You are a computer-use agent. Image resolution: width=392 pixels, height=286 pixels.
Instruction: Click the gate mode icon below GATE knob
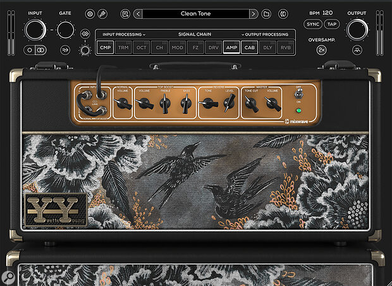(65, 50)
